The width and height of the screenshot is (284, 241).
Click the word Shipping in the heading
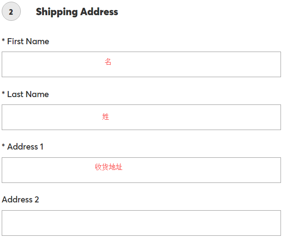pyautogui.click(x=55, y=12)
